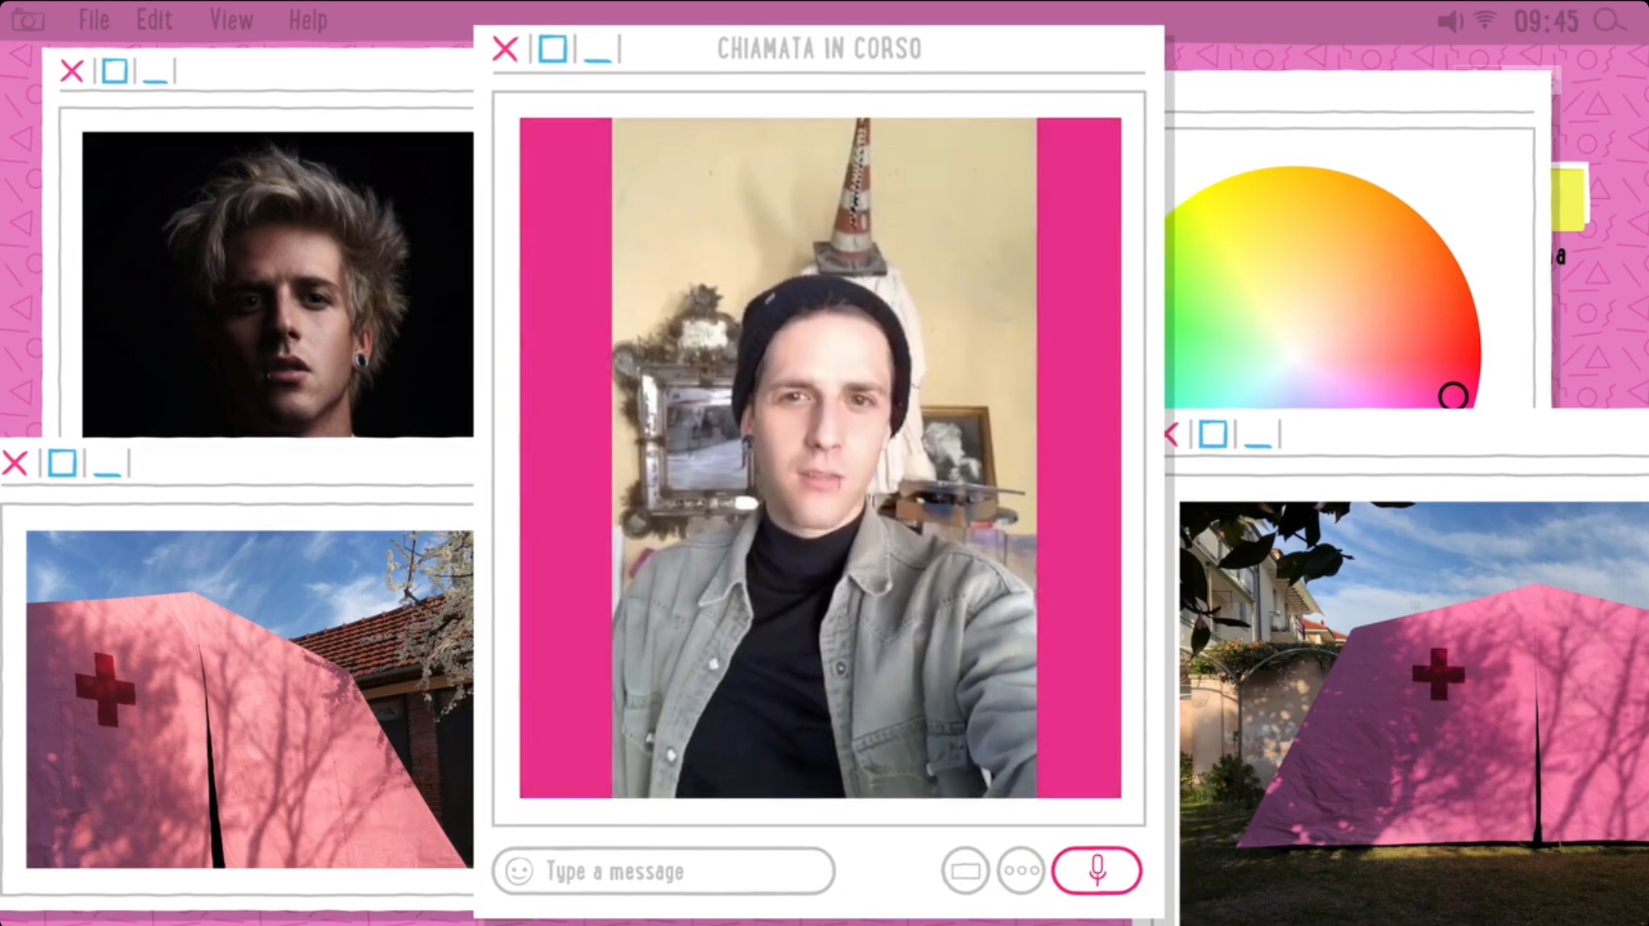Maximize the Chiamata in corso window
This screenshot has height=926, width=1649.
[552, 49]
